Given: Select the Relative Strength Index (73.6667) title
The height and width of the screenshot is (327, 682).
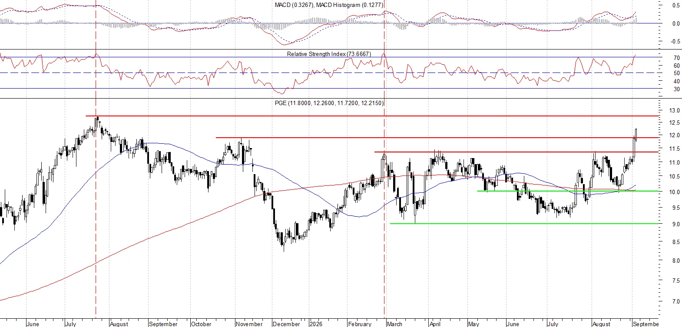Looking at the screenshot, I should 329,54.
